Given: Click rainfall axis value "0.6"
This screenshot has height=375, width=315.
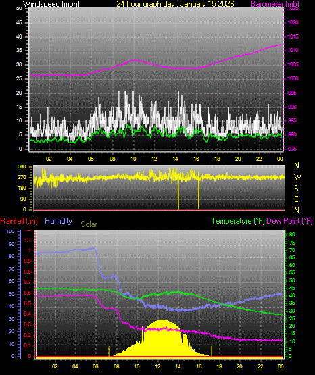Looking at the screenshot, I should 28,293.
